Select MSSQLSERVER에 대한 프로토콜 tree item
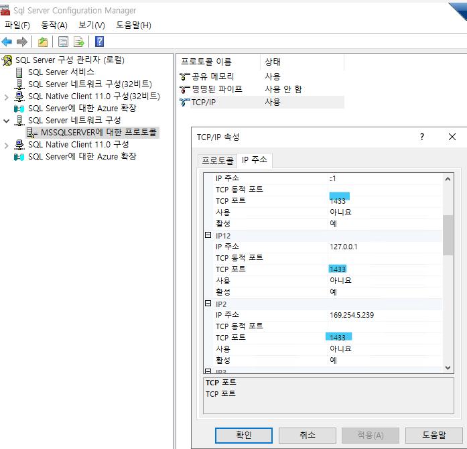 click(x=98, y=132)
